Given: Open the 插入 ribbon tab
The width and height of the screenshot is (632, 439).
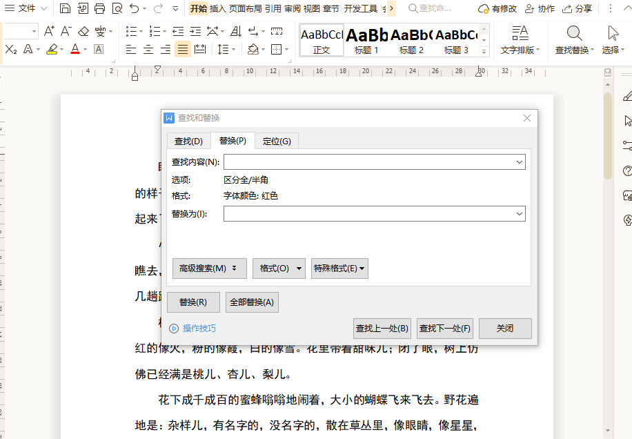Looking at the screenshot, I should click(x=217, y=8).
